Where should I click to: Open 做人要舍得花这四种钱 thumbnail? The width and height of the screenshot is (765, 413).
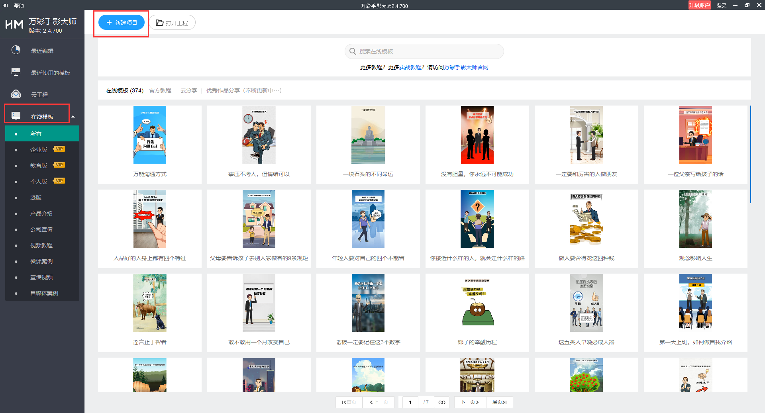pos(586,219)
